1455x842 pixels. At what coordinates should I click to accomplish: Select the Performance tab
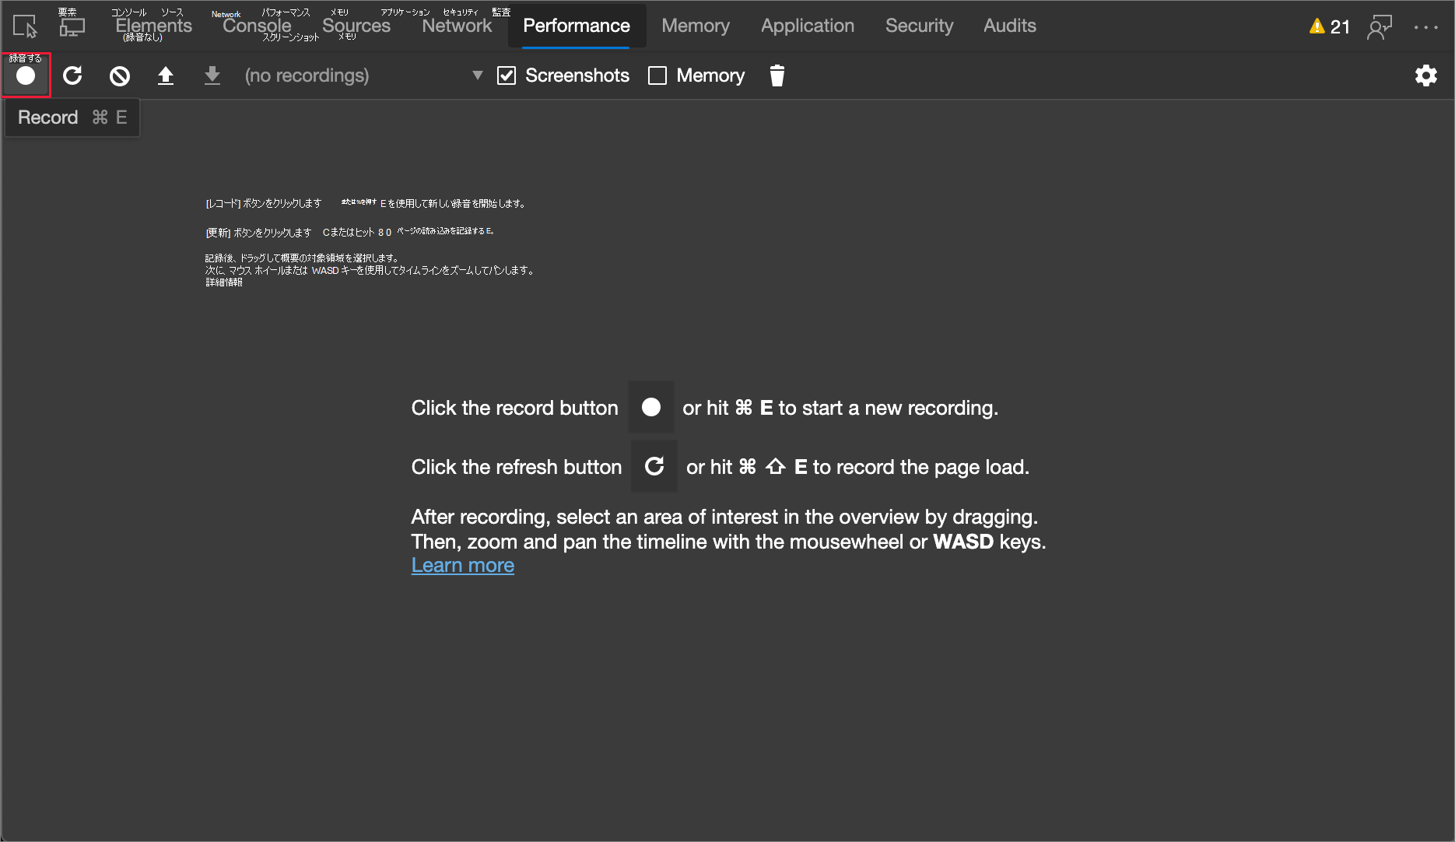pos(577,26)
